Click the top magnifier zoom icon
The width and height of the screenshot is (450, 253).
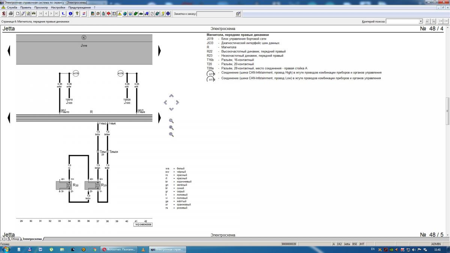click(171, 121)
